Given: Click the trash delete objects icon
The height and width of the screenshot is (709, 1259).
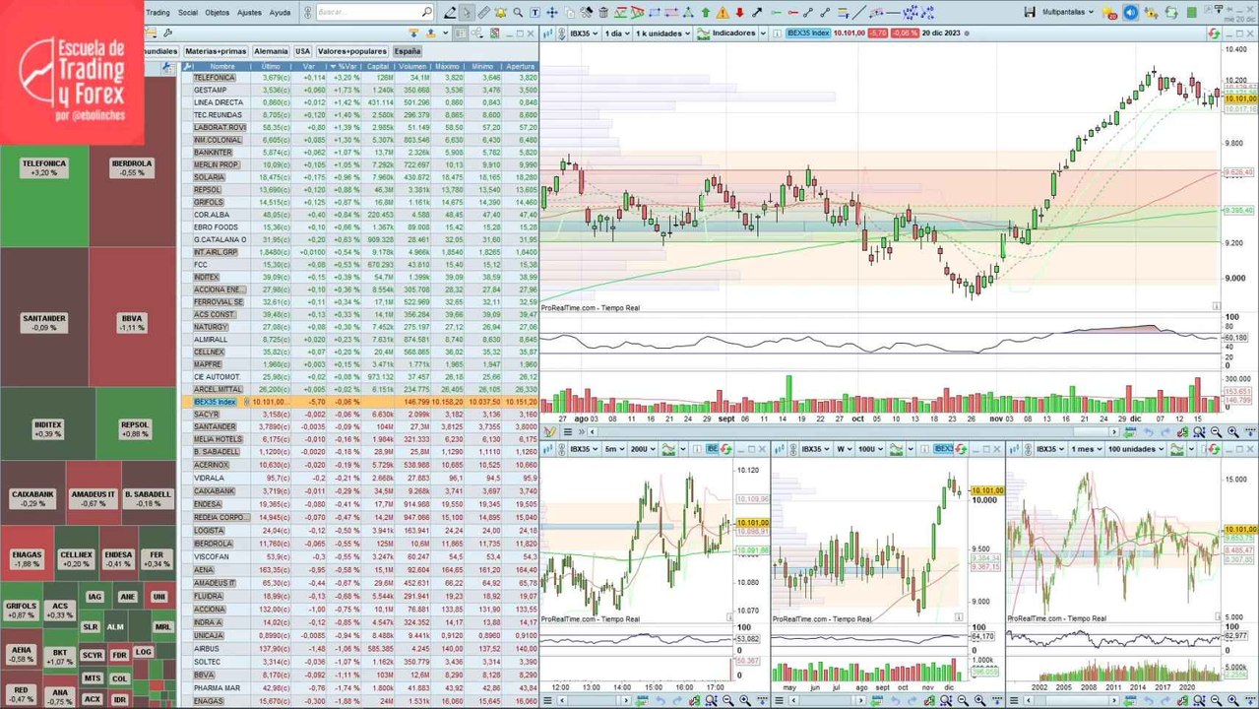Looking at the screenshot, I should [603, 13].
